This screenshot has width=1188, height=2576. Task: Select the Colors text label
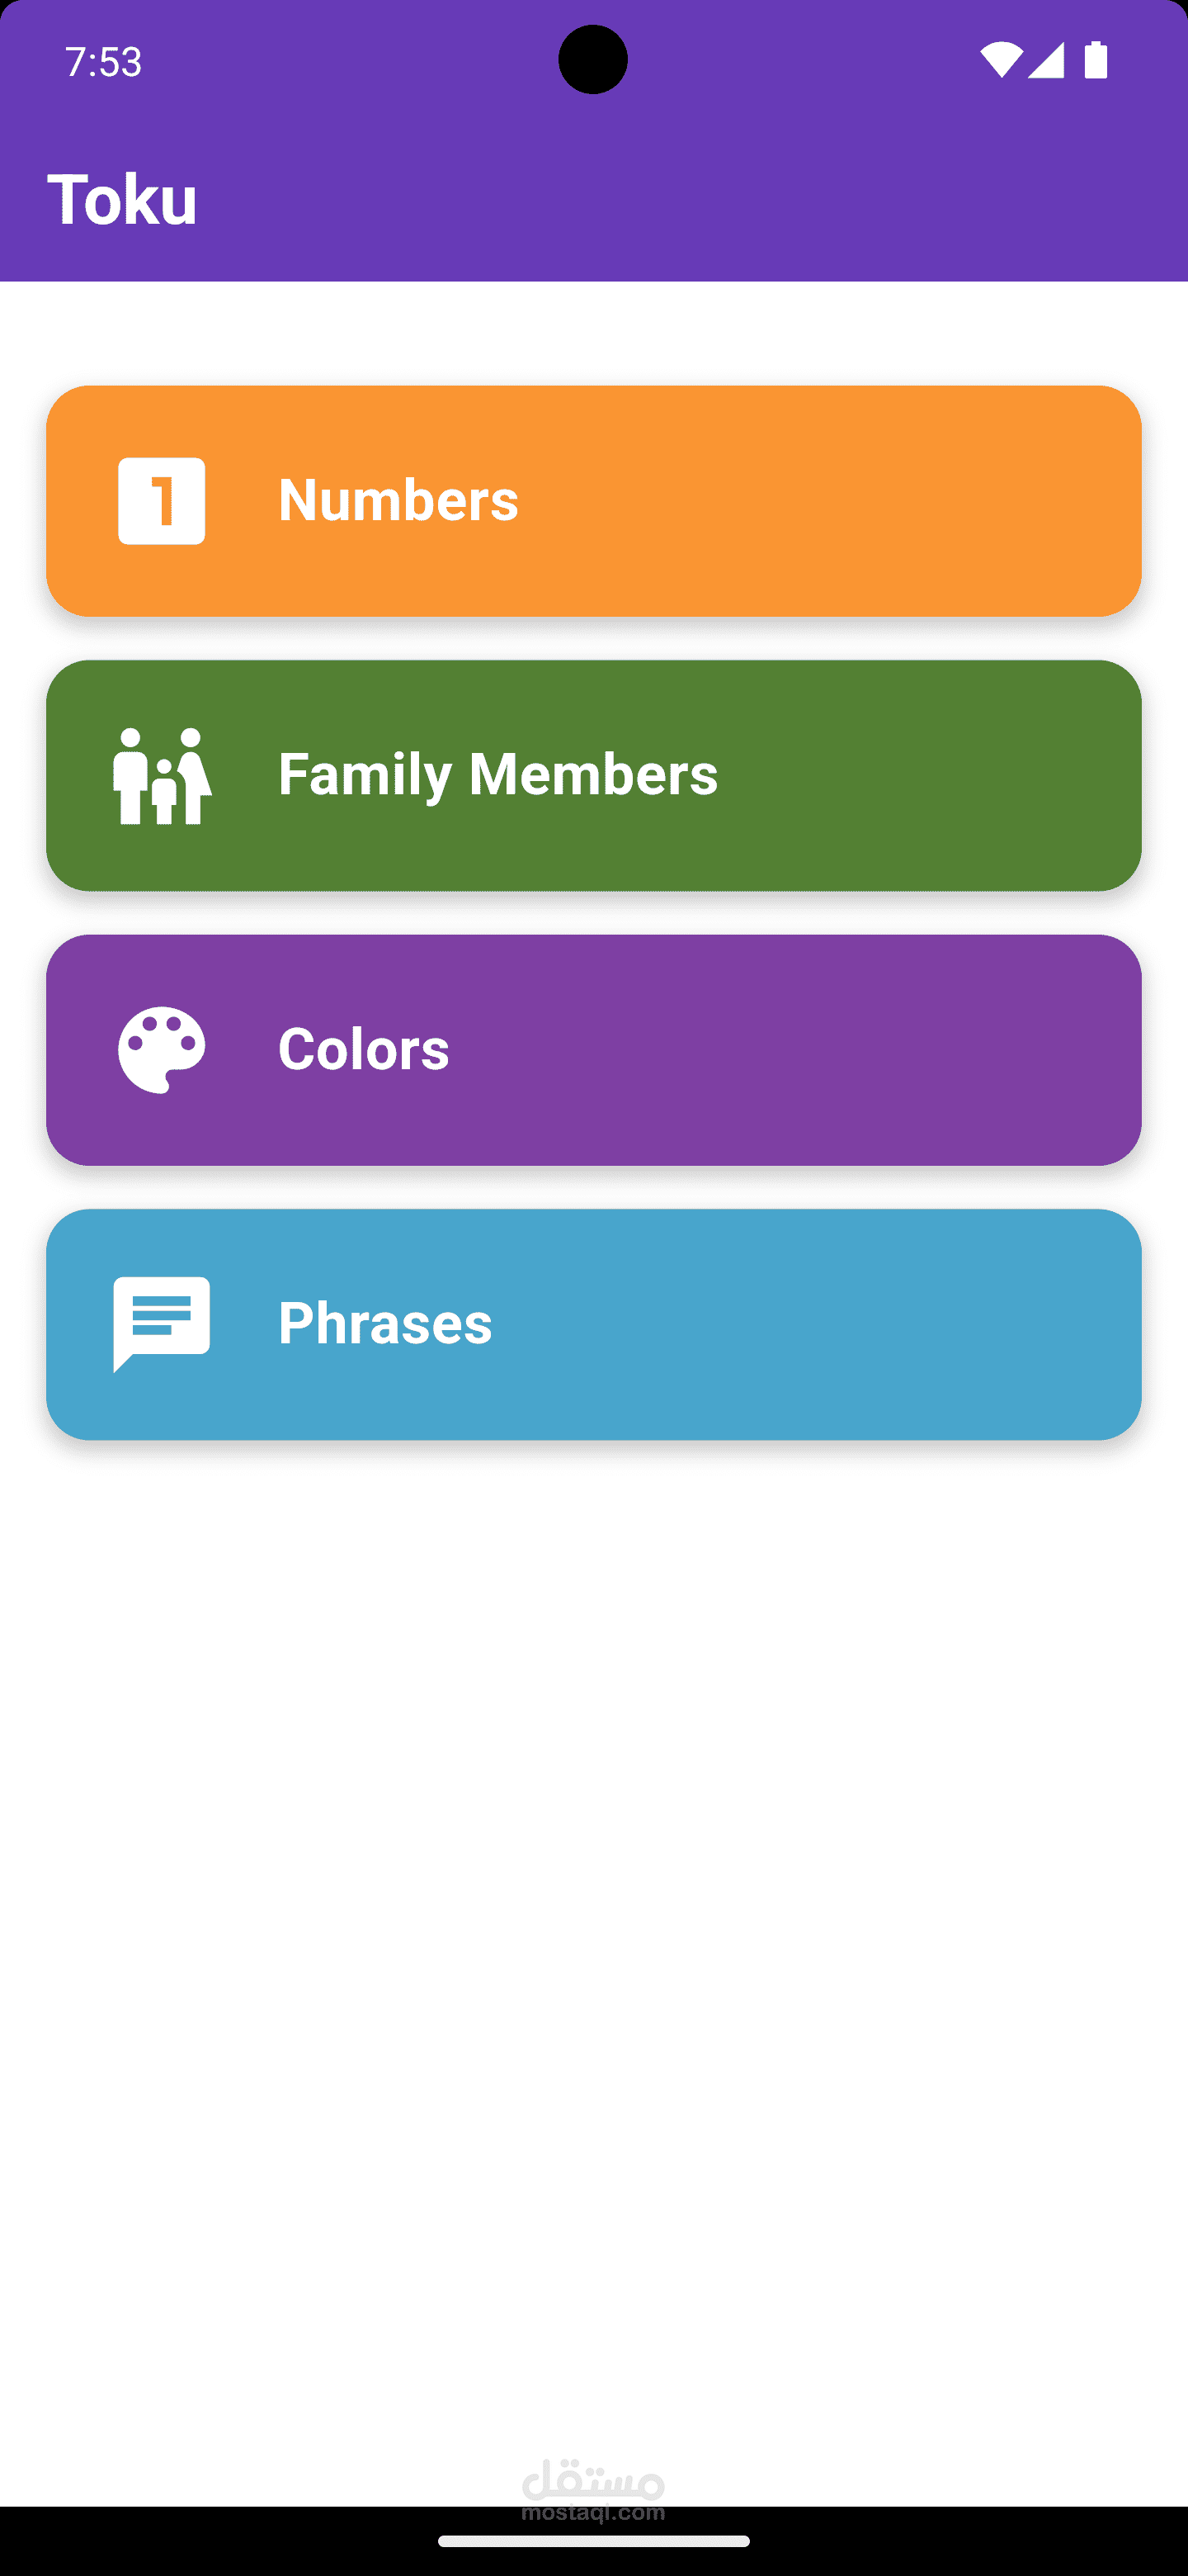click(364, 1049)
